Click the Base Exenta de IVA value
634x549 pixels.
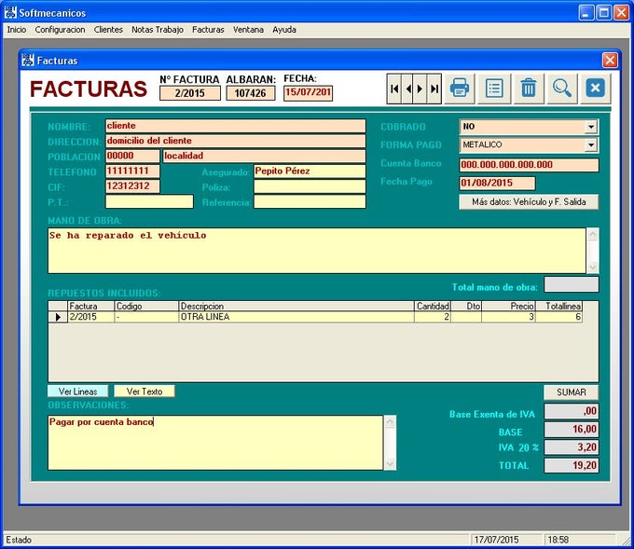572,411
